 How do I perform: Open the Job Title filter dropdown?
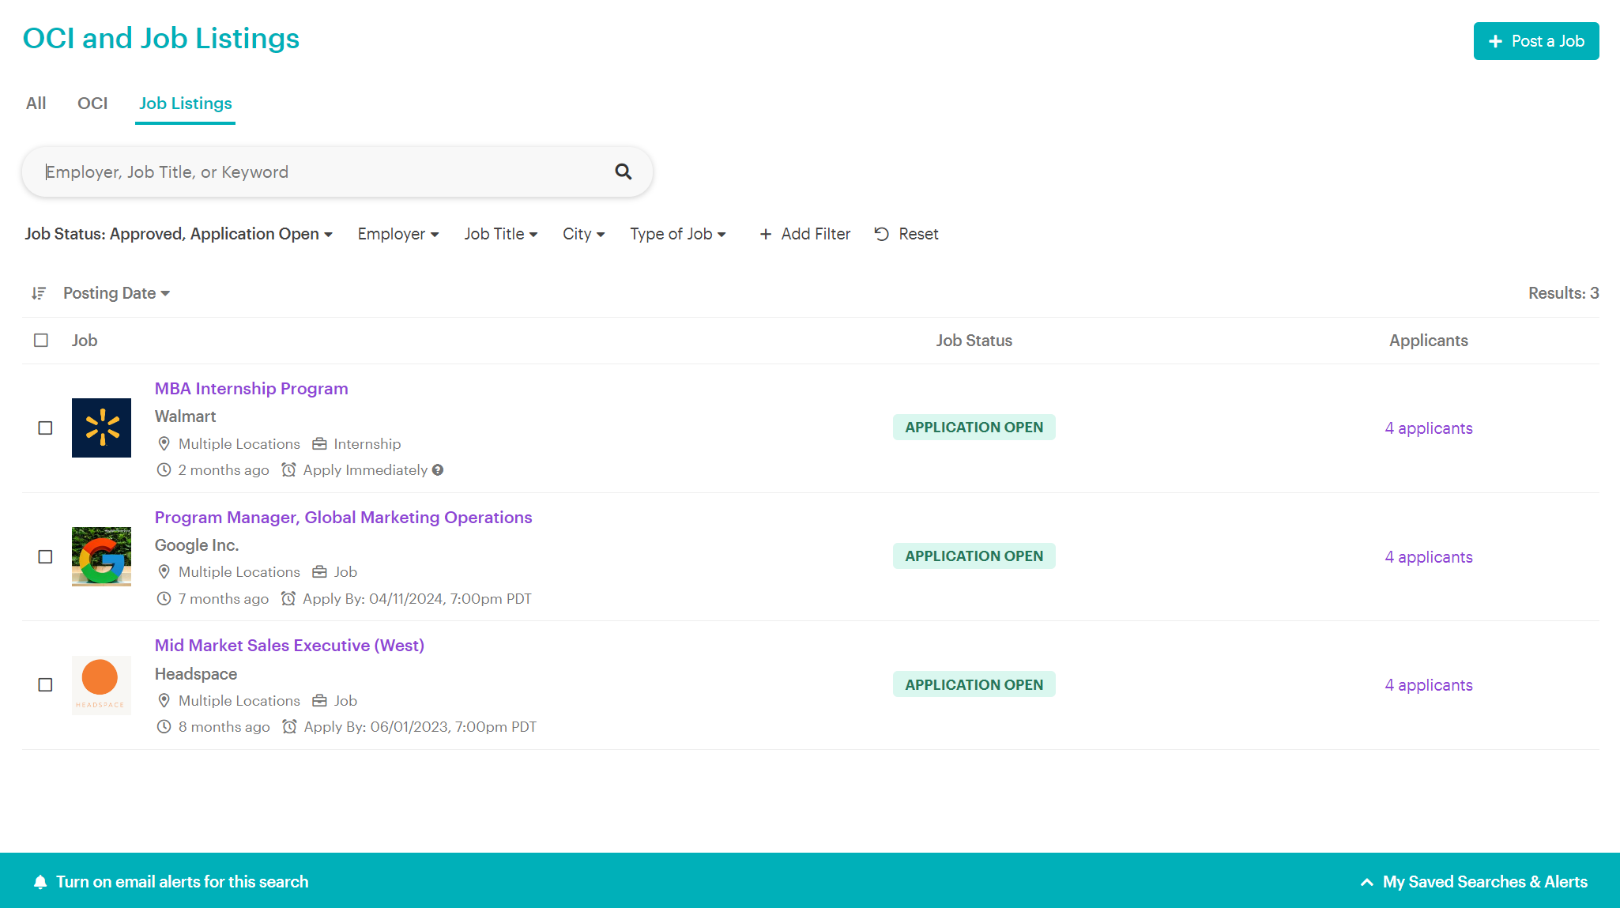click(501, 234)
